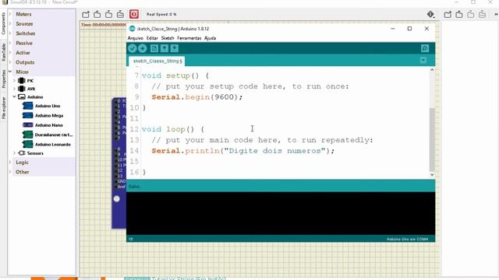Click the Verify checkmark button in Arduino IDE
The height and width of the screenshot is (280, 499).
[133, 48]
